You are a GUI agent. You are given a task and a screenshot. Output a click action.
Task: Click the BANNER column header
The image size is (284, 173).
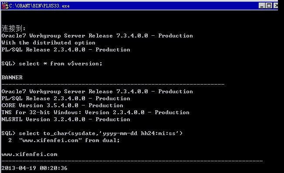tap(12, 78)
